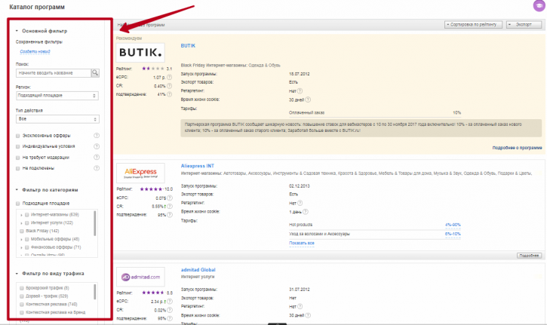Click admitad Global подтверждение help icon

click(x=170, y=318)
